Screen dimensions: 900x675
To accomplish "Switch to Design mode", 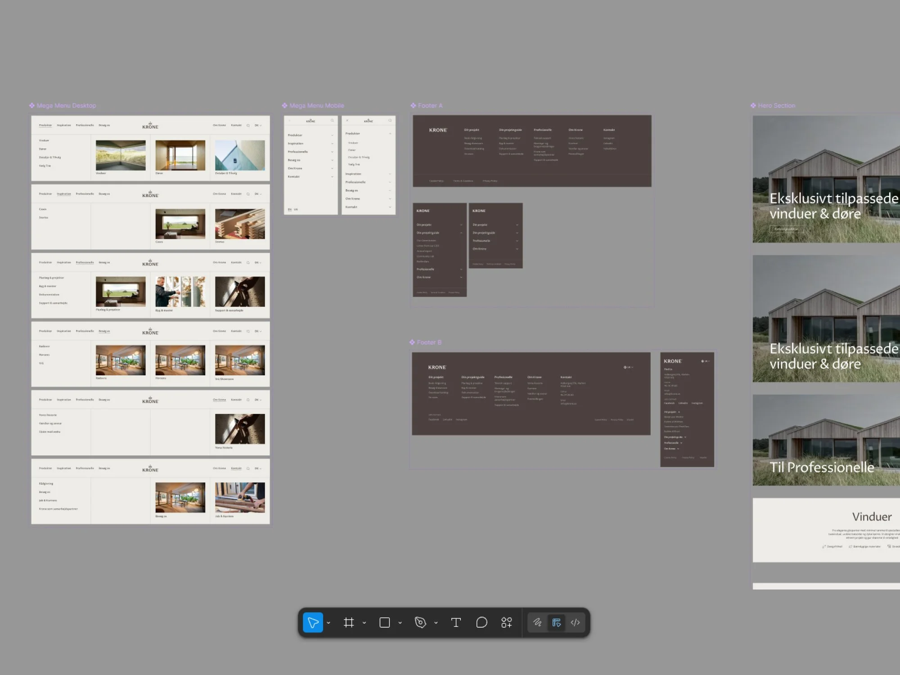I will coord(557,623).
